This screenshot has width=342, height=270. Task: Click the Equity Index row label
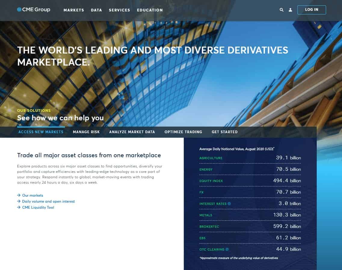211,181
